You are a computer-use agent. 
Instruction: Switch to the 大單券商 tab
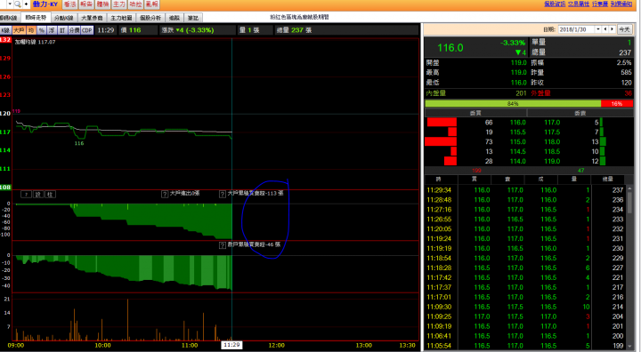92,18
